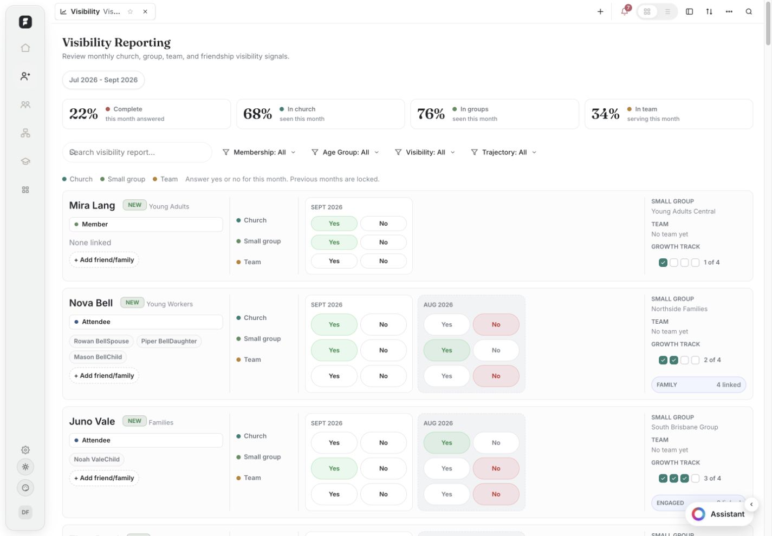This screenshot has width=772, height=536.
Task: Open Trajectory: All filter
Action: coord(504,152)
